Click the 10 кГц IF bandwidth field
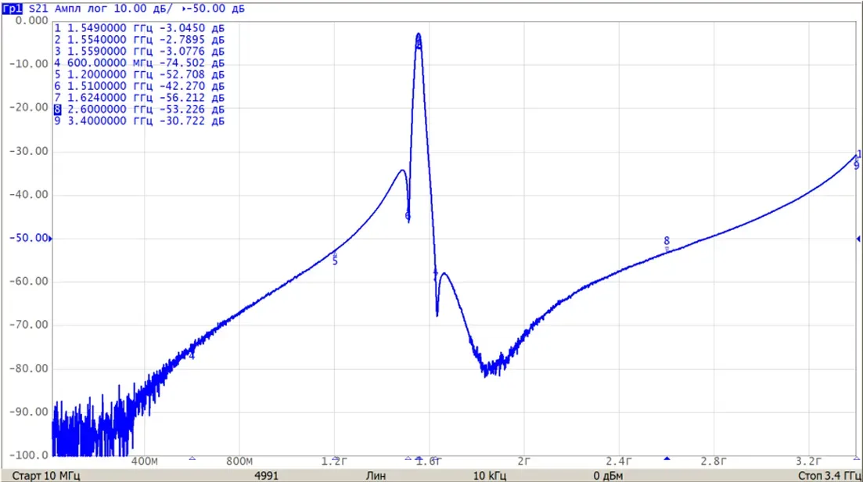The width and height of the screenshot is (863, 482). 489,476
